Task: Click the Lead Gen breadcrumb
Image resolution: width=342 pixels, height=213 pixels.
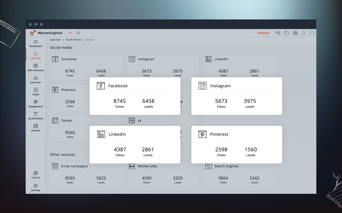Action: pyautogui.click(x=55, y=40)
